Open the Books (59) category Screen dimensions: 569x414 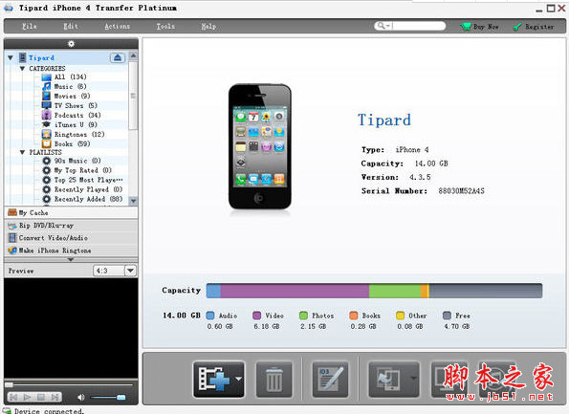(x=66, y=143)
